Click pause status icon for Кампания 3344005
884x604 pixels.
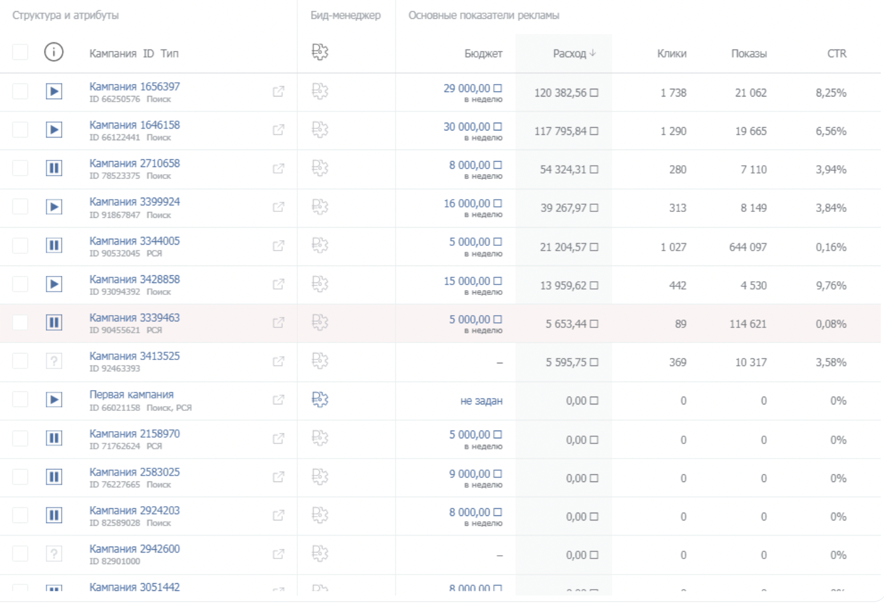tap(54, 245)
